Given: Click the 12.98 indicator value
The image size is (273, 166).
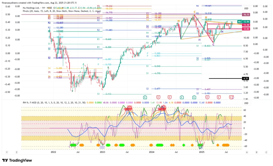Looking at the screenshot, I should (159, 102).
